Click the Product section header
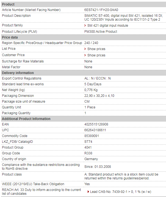This screenshot has height=197, width=166. [84, 4]
